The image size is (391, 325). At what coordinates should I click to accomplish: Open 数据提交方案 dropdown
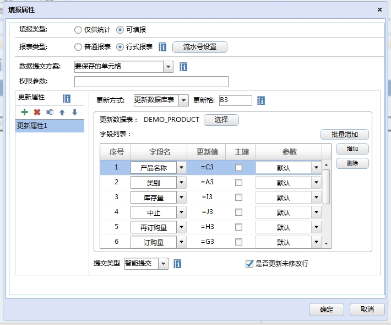[169, 67]
